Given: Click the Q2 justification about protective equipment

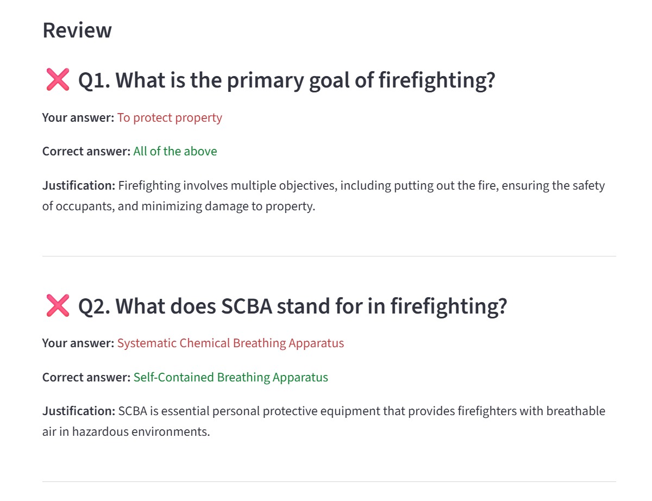Looking at the screenshot, I should point(324,422).
